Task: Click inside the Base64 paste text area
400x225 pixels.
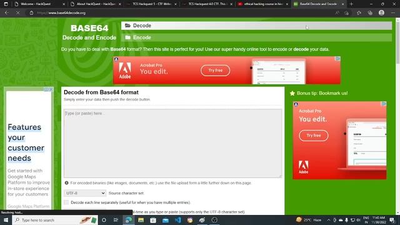Action: [x=173, y=143]
